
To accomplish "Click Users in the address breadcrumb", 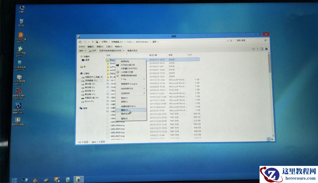I will (x=129, y=42).
